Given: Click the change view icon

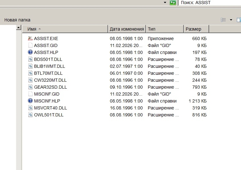Looking at the screenshot, I should point(223,20).
